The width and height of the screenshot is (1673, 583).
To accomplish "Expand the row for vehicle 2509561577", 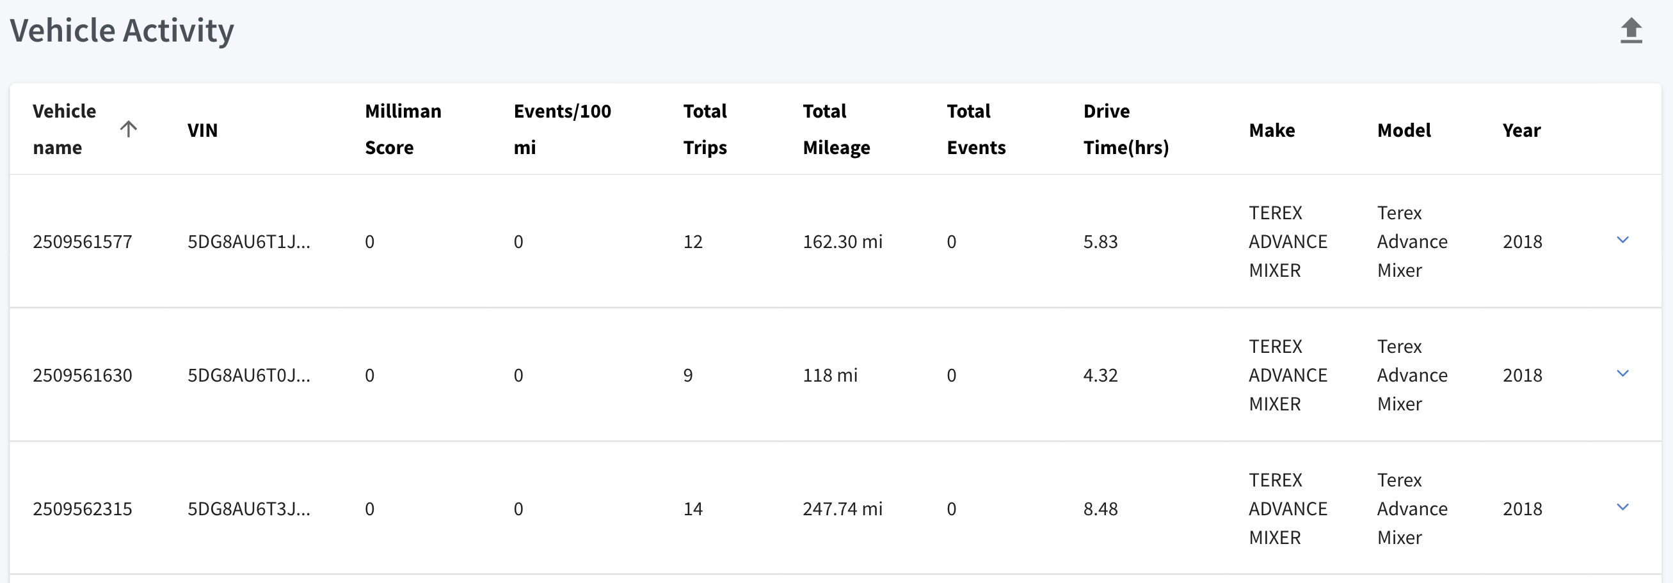I will coord(1622,240).
